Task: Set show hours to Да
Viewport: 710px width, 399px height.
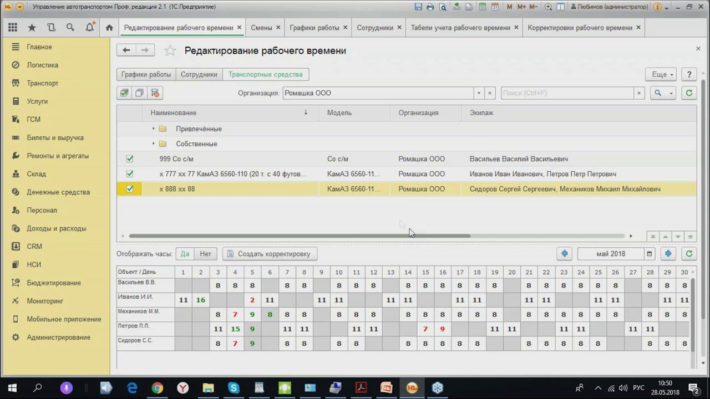Action: click(x=185, y=254)
